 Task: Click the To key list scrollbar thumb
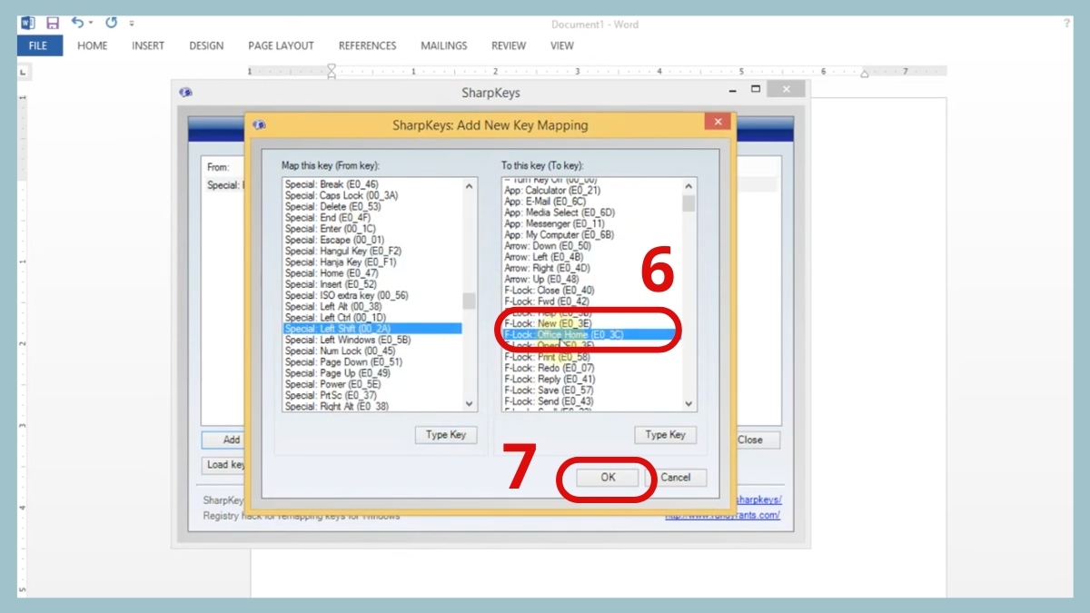point(689,203)
